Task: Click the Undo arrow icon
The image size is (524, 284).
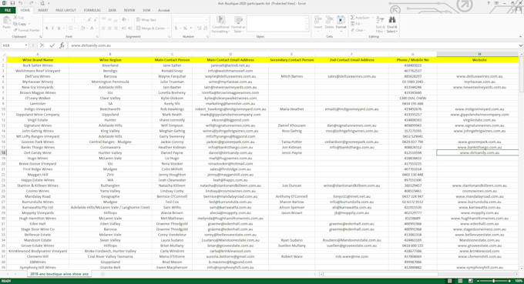Action: (21, 3)
